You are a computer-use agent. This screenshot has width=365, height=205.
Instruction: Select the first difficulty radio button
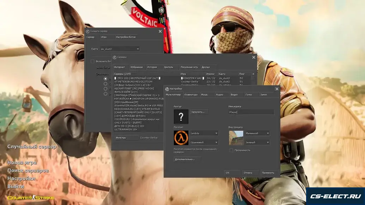(105, 79)
